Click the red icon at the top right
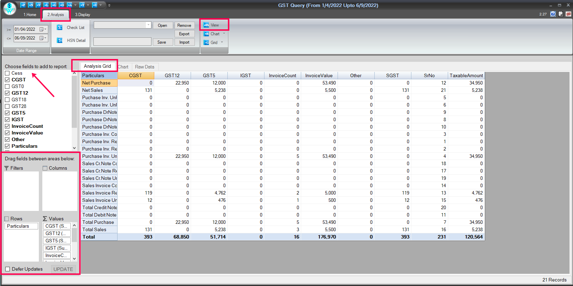The height and width of the screenshot is (286, 573). click(568, 14)
